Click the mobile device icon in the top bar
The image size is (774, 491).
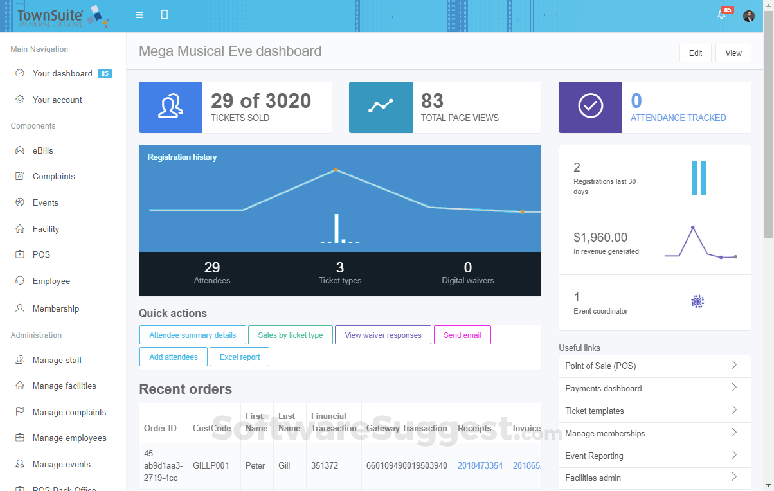pyautogui.click(x=165, y=13)
